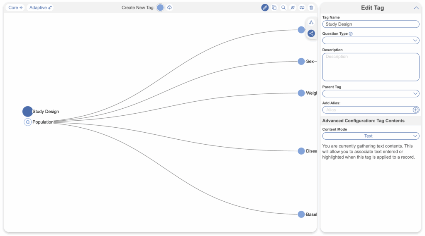Click the copy/duplicate tags icon
The image size is (425, 236).
[x=274, y=7]
